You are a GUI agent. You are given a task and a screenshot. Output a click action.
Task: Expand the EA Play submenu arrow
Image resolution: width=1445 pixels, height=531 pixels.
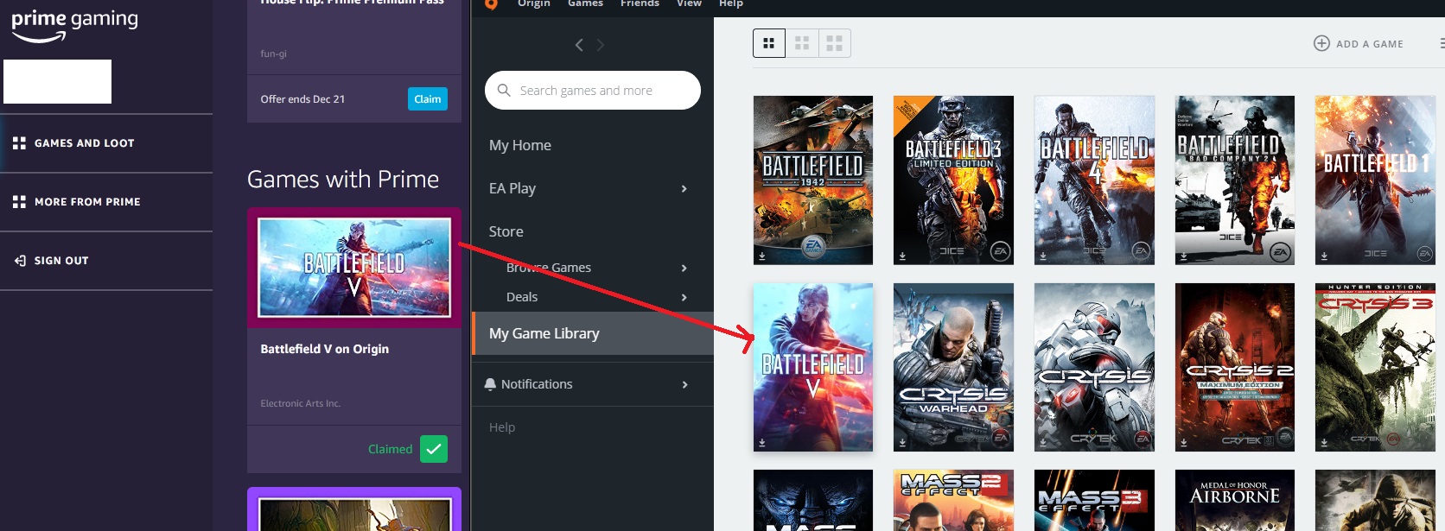[684, 188]
